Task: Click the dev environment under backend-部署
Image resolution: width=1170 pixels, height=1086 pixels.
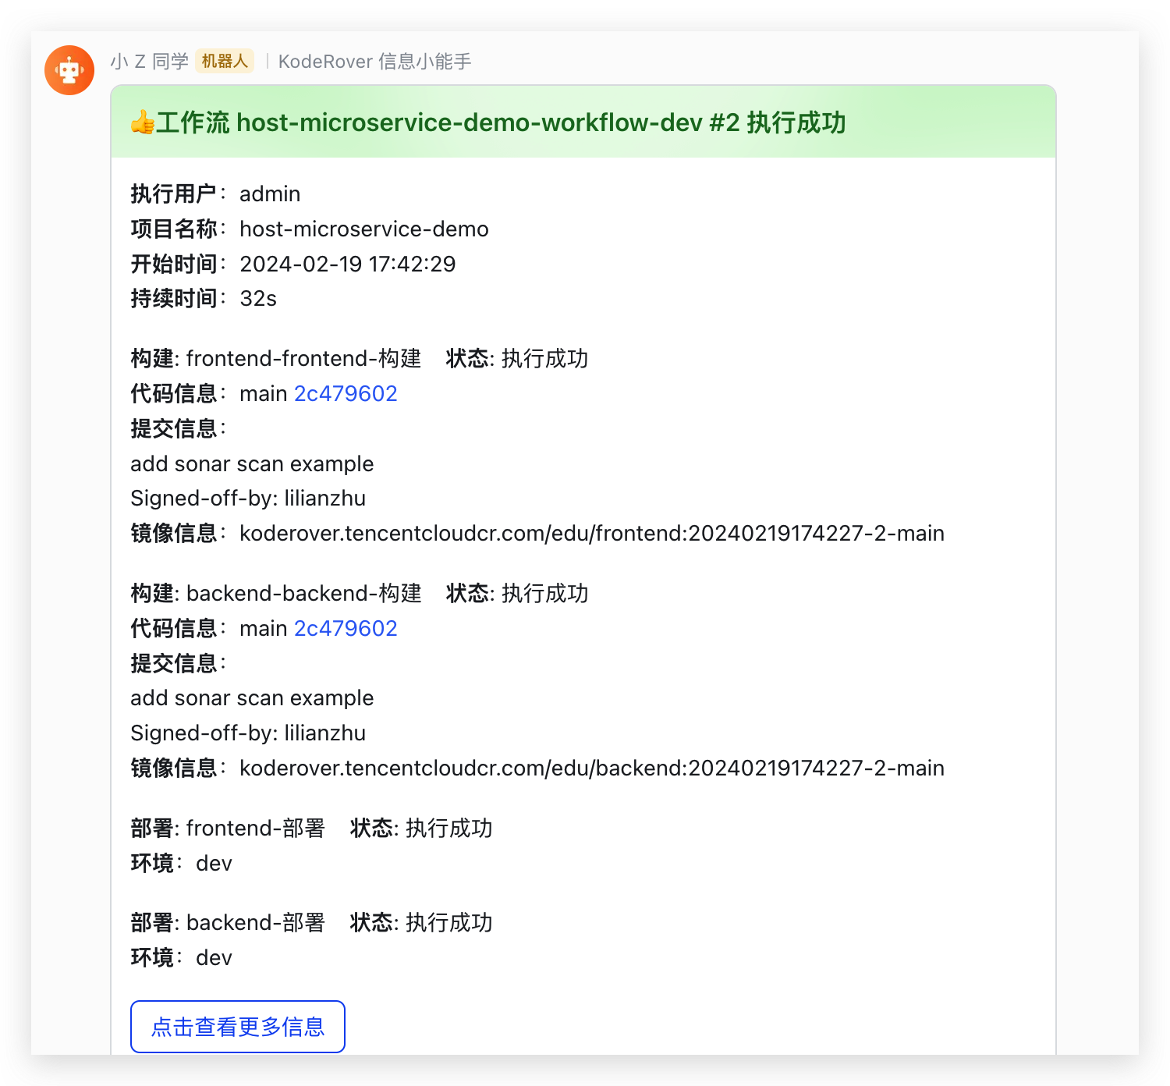Action: click(214, 957)
